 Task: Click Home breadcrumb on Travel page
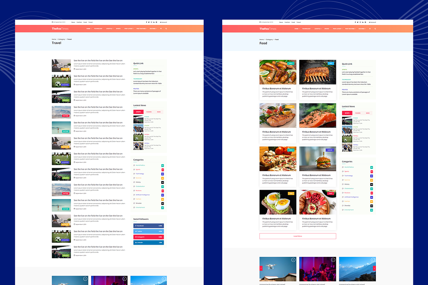(x=54, y=39)
